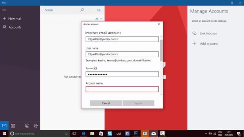The height and width of the screenshot is (137, 244).
Task: Open Settings gear icon in sidebar
Action: pos(36,126)
